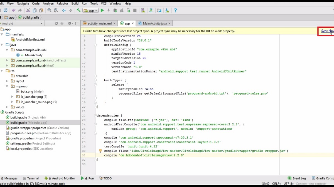This screenshot has height=187, width=334.
Task: Open the Project panel settings gear
Action: 70,24
